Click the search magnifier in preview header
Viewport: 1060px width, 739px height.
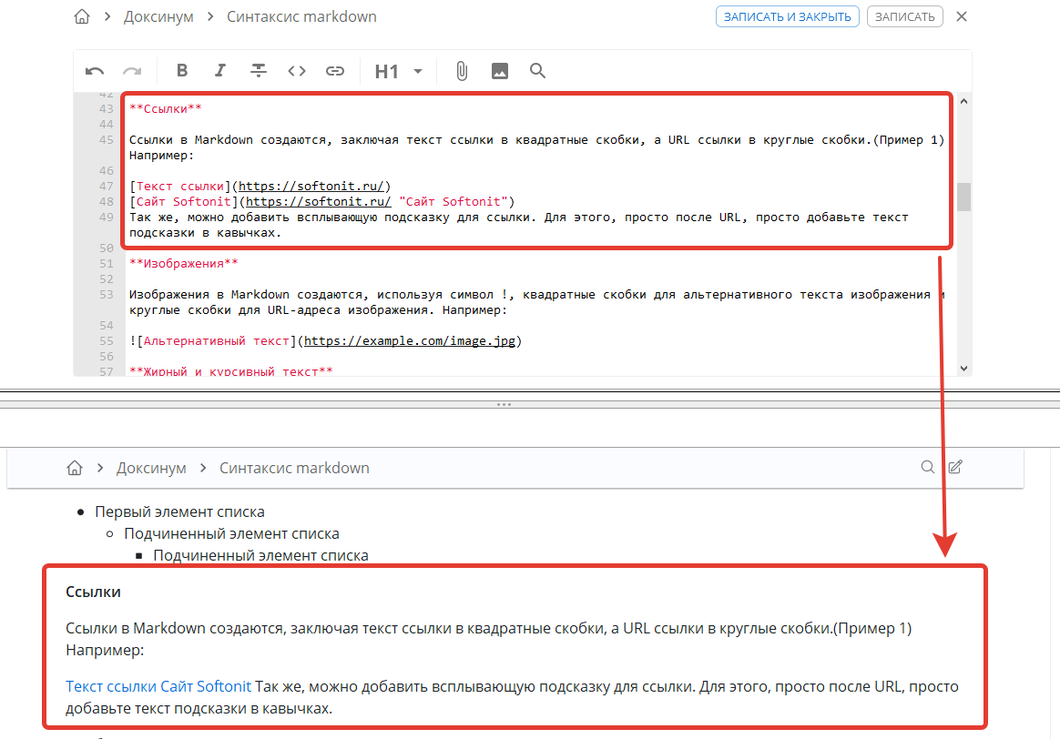coord(928,468)
